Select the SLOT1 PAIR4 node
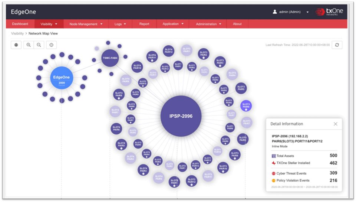 pyautogui.click(x=215, y=79)
